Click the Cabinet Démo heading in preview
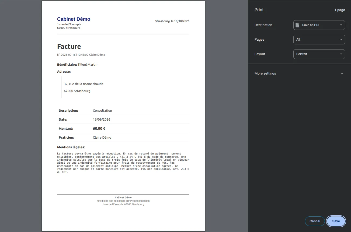Screen dimensions: 351x232 [74, 19]
